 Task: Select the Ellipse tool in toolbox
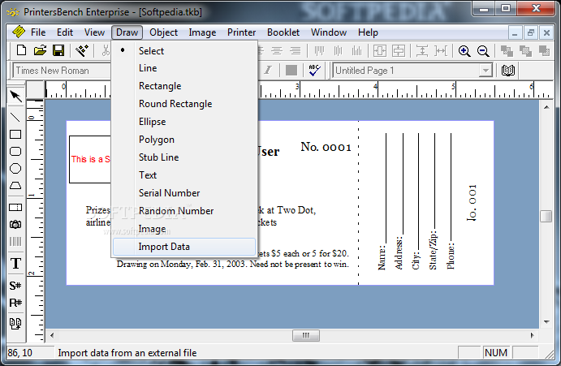click(15, 169)
